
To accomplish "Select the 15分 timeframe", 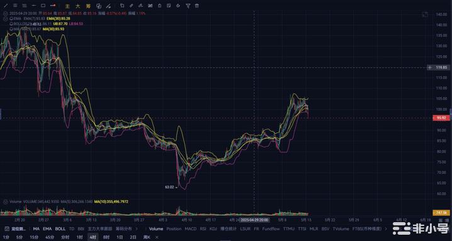I will tap(34, 237).
